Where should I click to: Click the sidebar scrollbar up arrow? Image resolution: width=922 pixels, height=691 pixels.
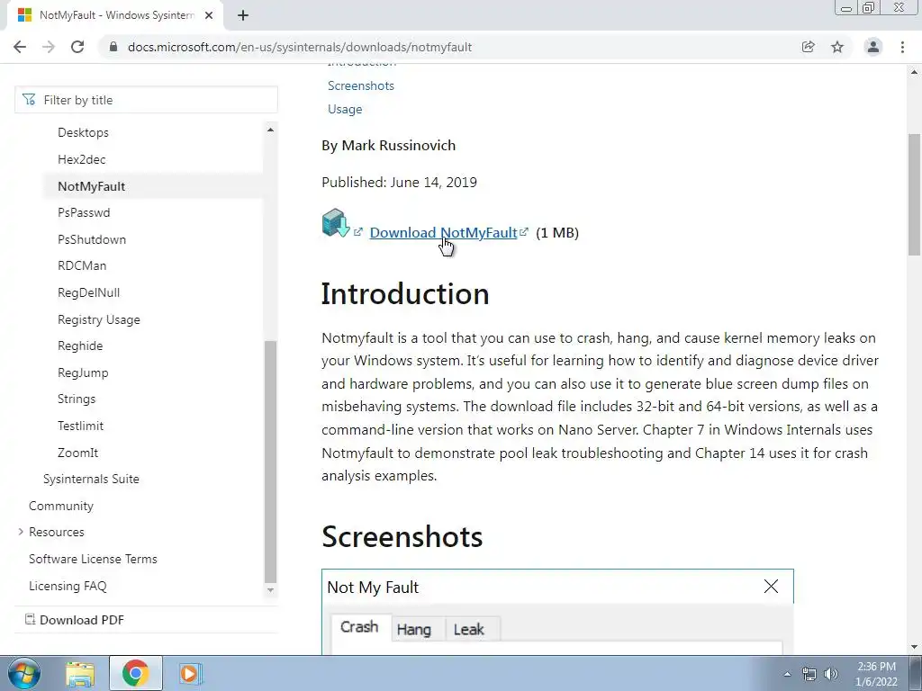(x=270, y=130)
